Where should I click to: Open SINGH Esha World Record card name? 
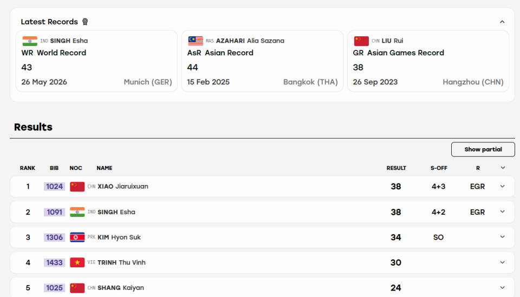(69, 41)
